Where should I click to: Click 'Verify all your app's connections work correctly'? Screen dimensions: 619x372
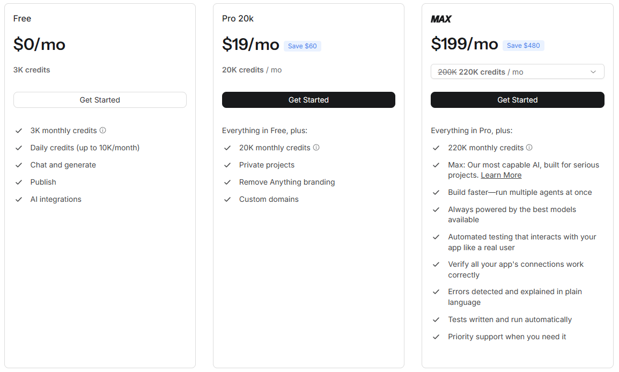[x=515, y=269]
